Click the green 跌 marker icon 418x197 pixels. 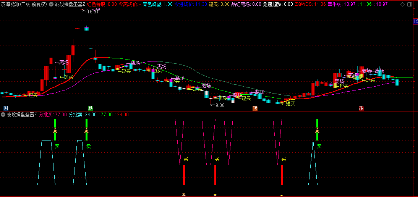click(x=91, y=108)
